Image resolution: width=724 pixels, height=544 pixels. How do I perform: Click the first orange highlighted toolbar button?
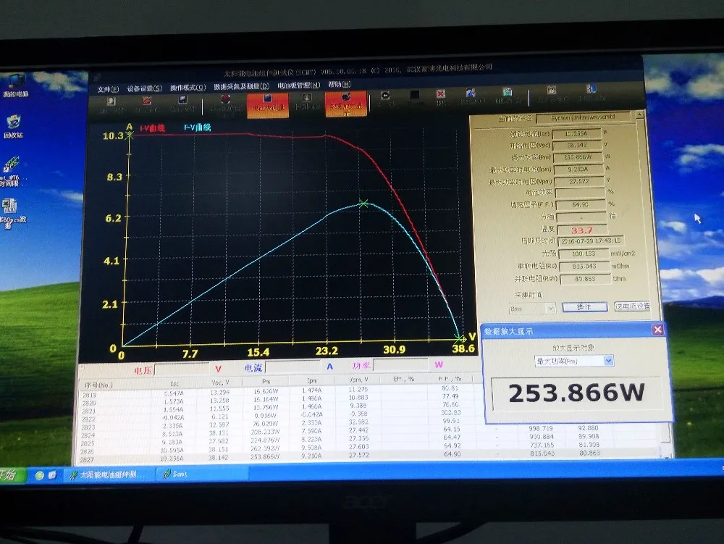[x=268, y=105]
